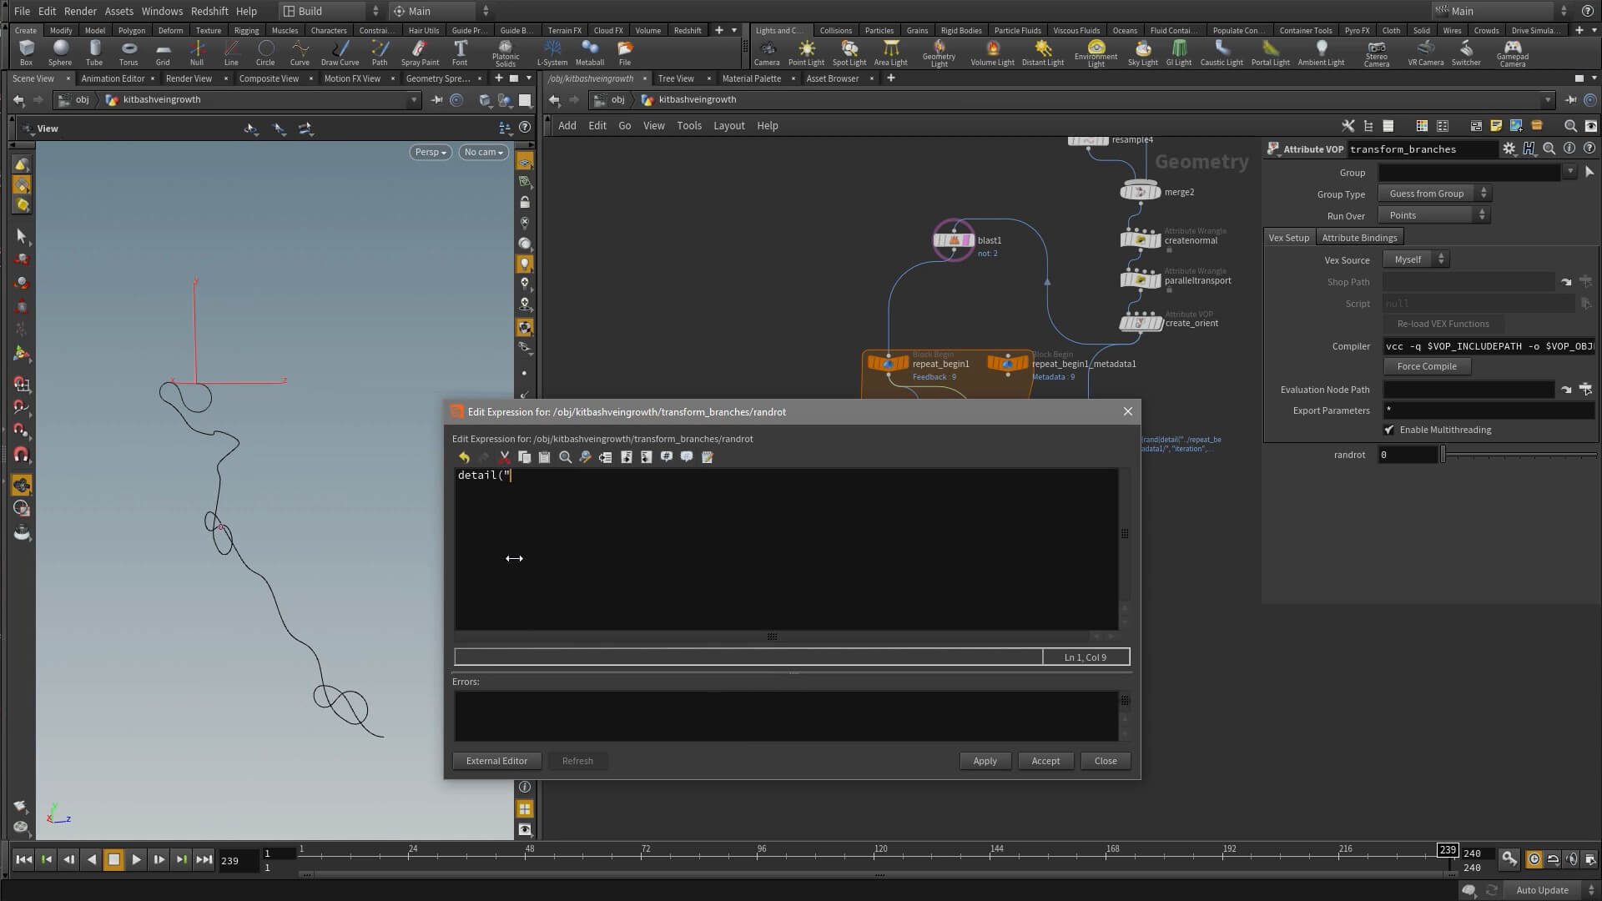Toggle the viewport lock icon
This screenshot has height=901, width=1602.
(x=525, y=203)
